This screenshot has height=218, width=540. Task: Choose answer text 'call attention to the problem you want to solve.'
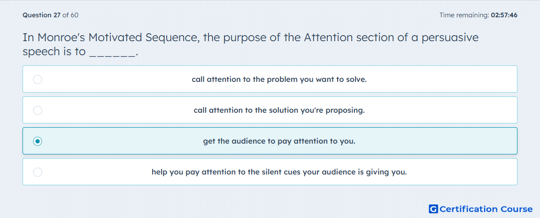pyautogui.click(x=279, y=80)
